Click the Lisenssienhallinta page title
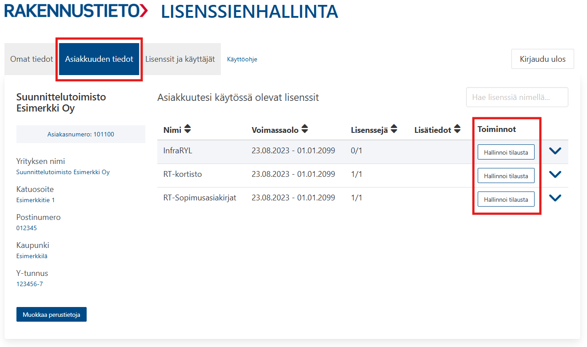 coord(249,12)
